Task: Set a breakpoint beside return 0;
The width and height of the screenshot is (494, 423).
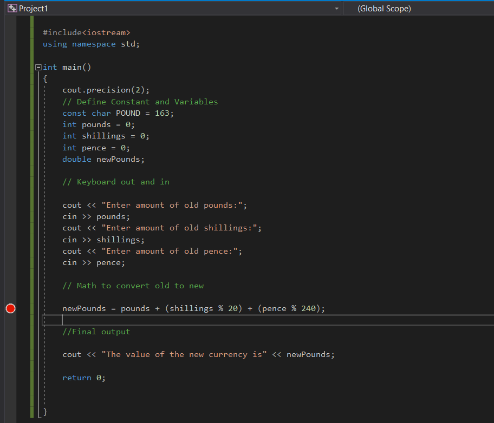Action: pos(10,378)
